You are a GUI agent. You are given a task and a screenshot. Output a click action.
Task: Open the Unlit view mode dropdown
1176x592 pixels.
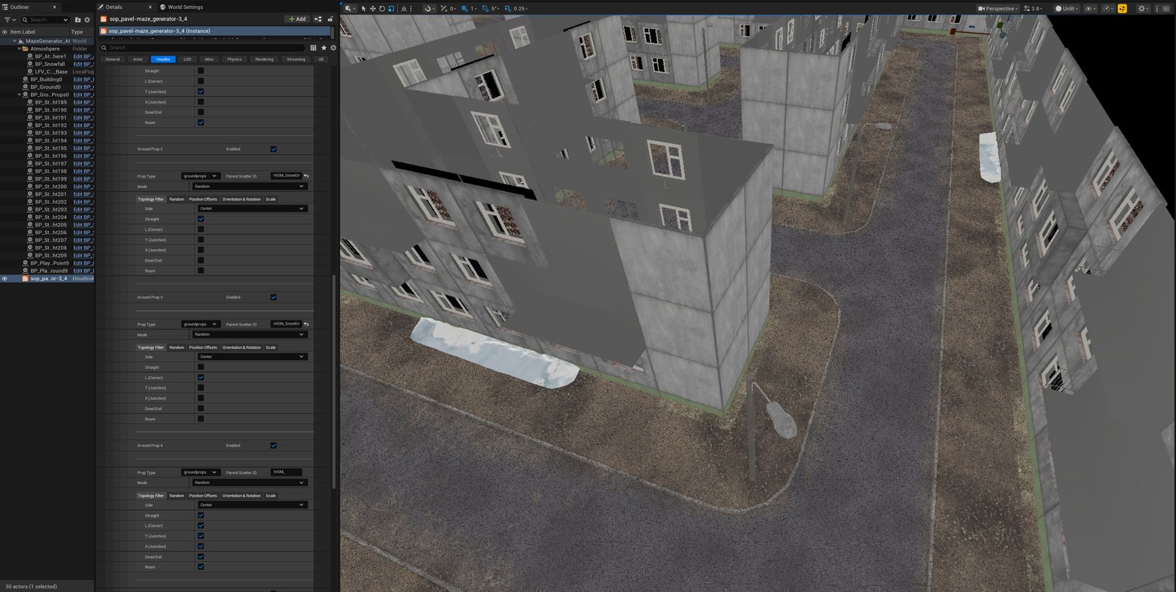coord(1068,9)
